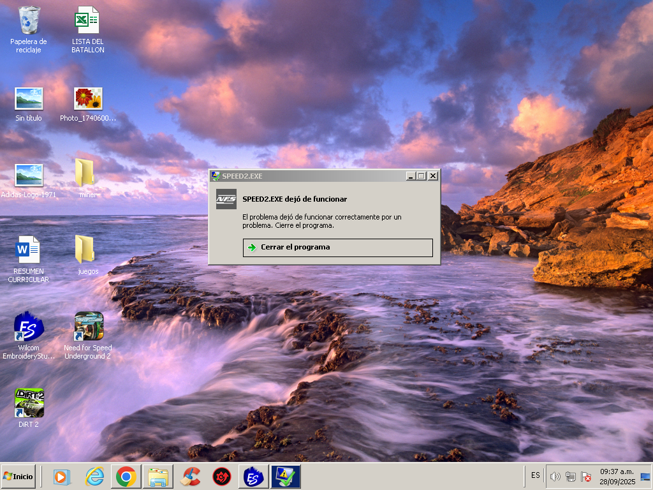
Task: Click the clock showing 09:37 a.m.
Action: coord(617,476)
